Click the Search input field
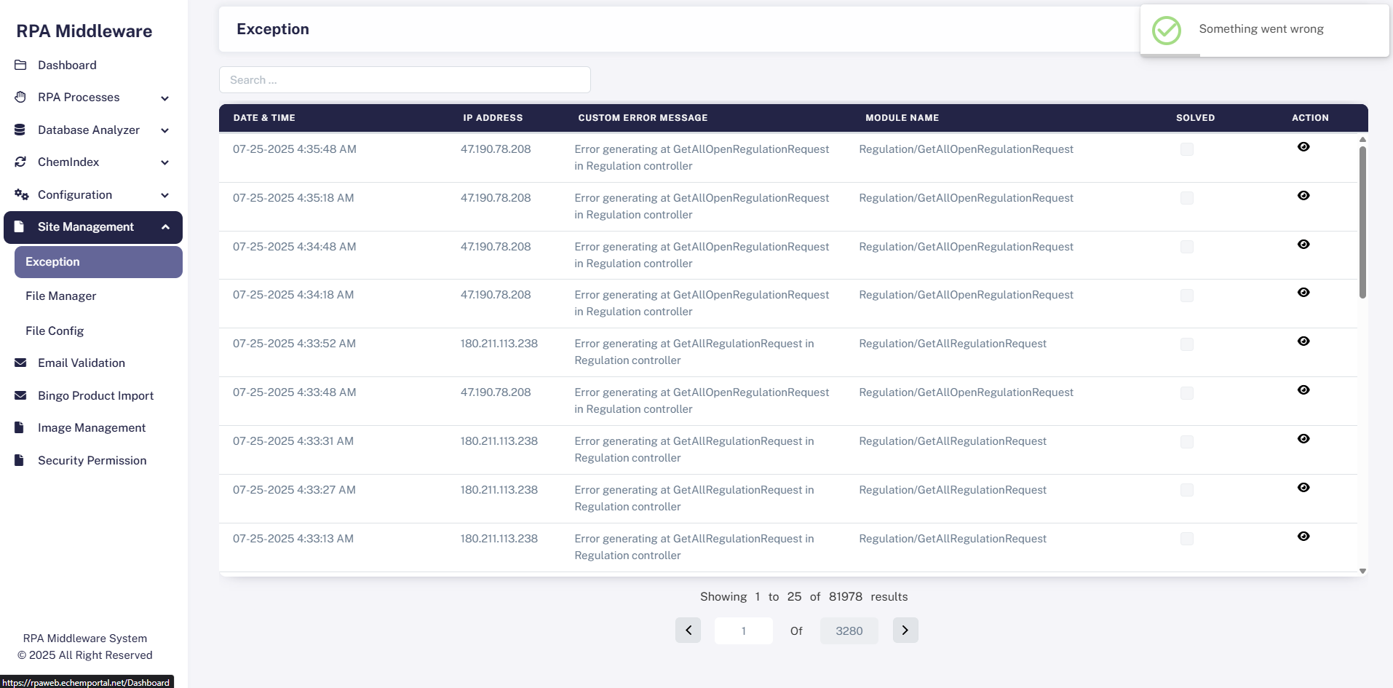Image resolution: width=1393 pixels, height=688 pixels. (x=405, y=80)
